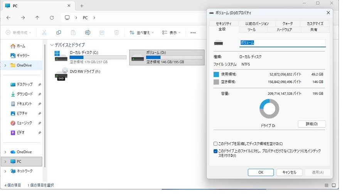Select the DVD RW drive (F:) icon

click(61, 74)
